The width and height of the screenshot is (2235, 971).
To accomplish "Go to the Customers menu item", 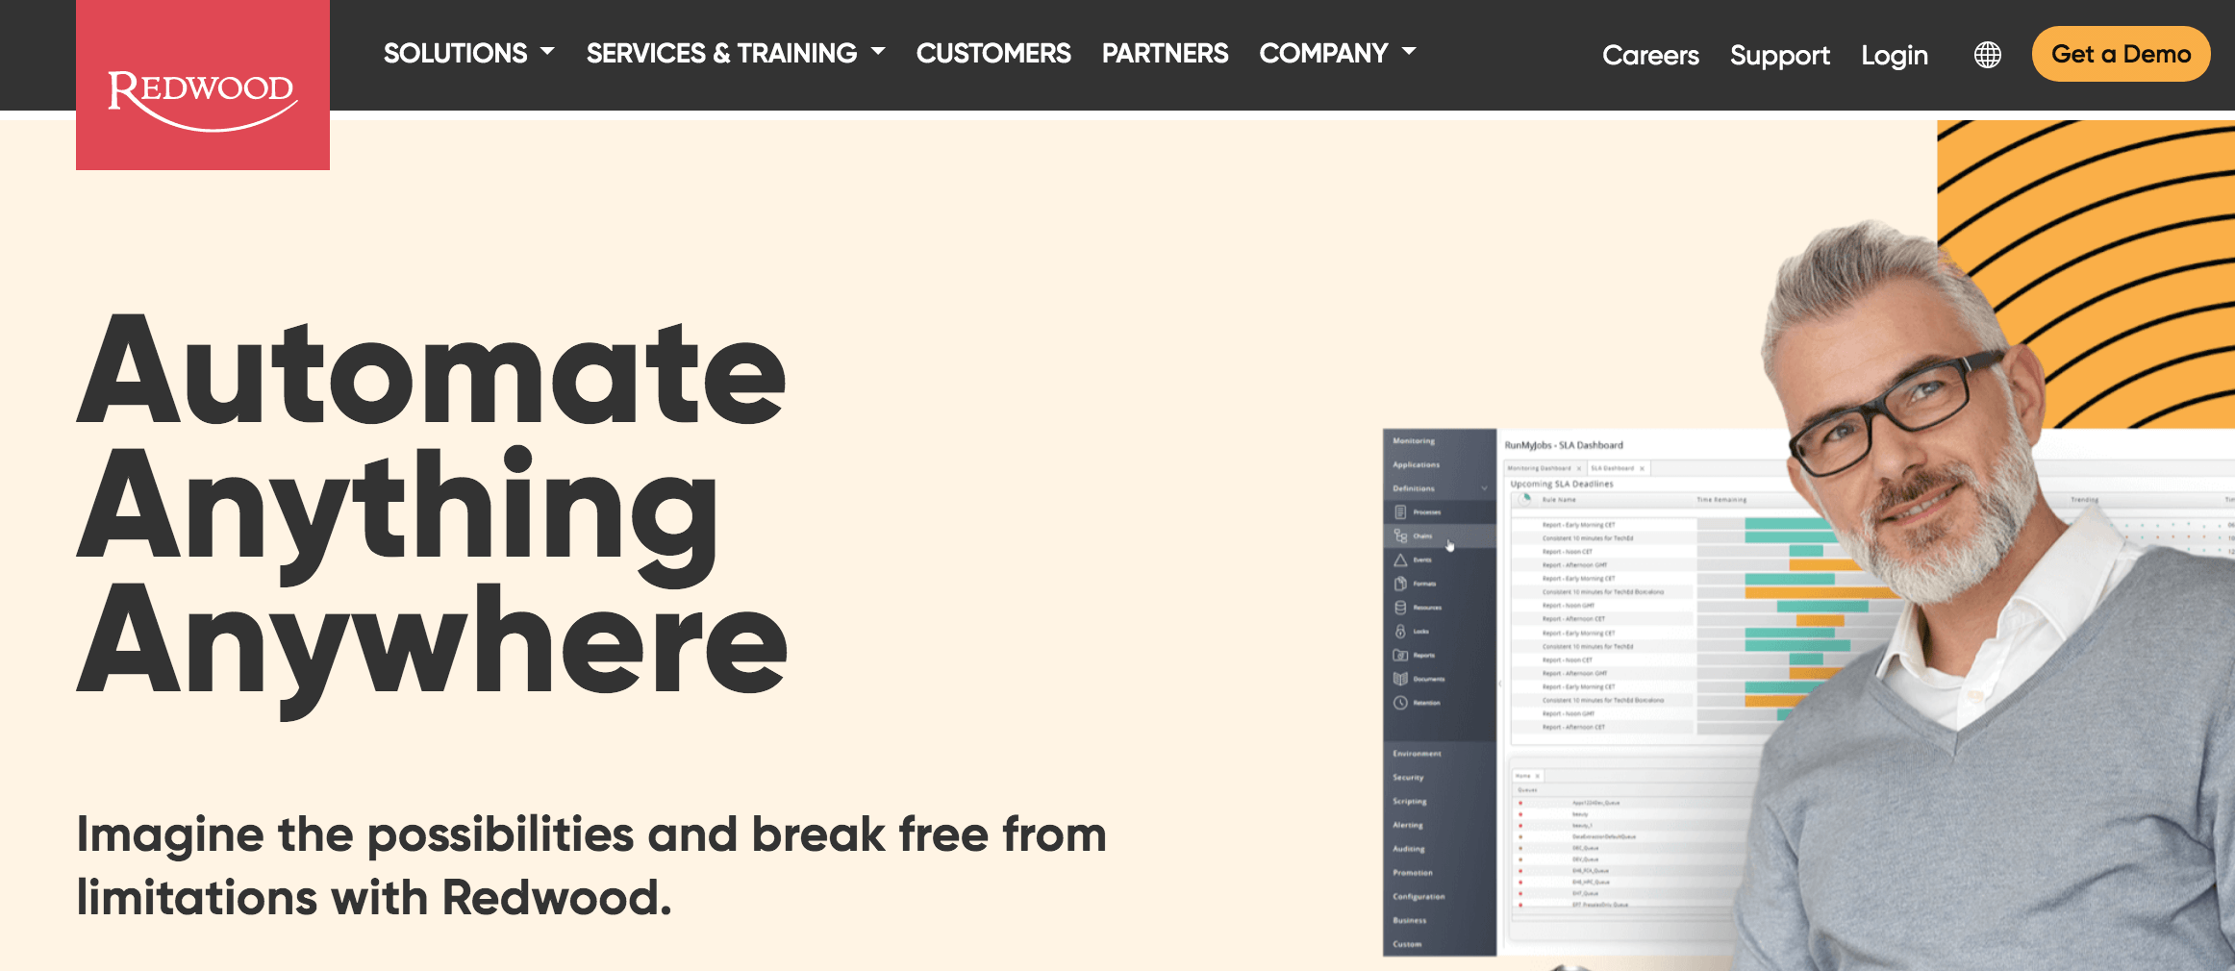I will click(x=992, y=53).
